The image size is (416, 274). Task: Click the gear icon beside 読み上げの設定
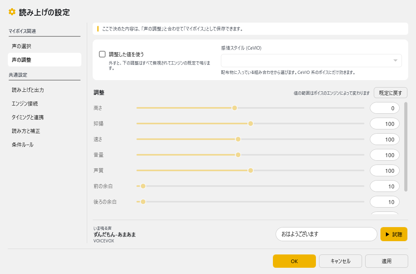pyautogui.click(x=12, y=12)
